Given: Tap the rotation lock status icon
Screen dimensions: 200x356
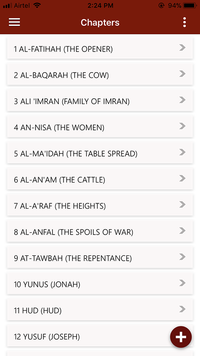Looking at the screenshot, I should [161, 5].
